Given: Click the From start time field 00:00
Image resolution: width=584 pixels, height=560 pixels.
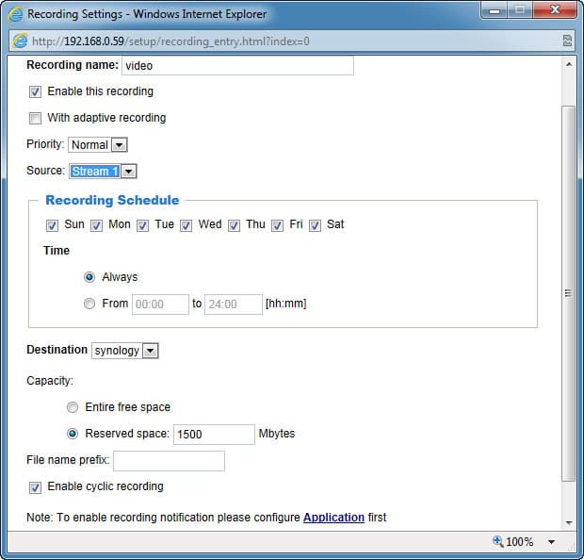Looking at the screenshot, I should pyautogui.click(x=160, y=305).
